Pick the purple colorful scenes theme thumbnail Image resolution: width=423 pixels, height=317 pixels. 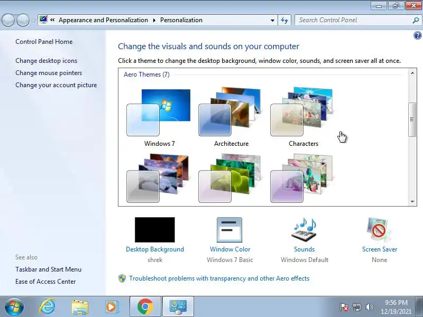pyautogui.click(x=301, y=178)
